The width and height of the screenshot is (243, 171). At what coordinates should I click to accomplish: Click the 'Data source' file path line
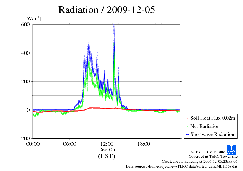pos(182,166)
